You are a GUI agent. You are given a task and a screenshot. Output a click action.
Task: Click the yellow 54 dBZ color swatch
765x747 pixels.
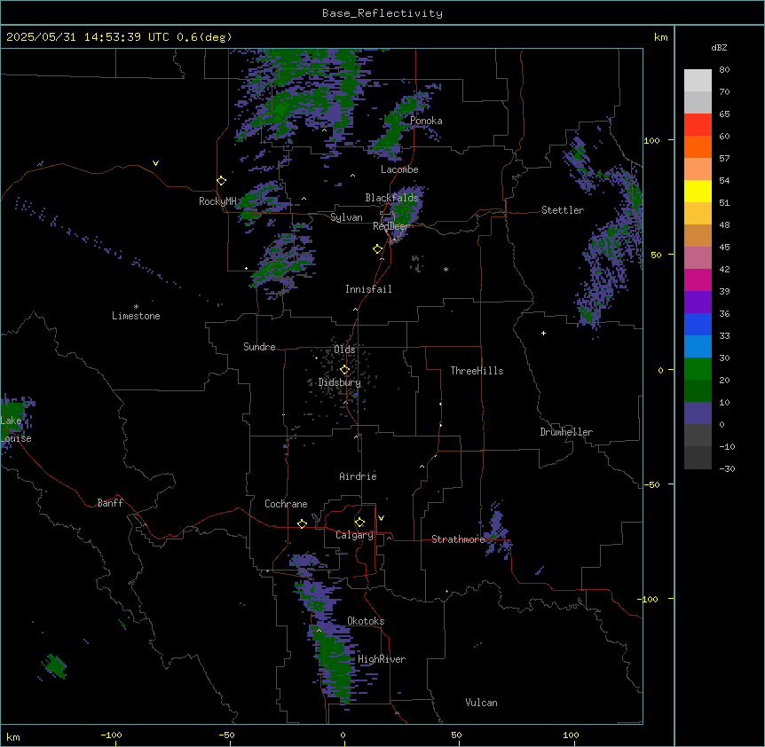tap(698, 191)
